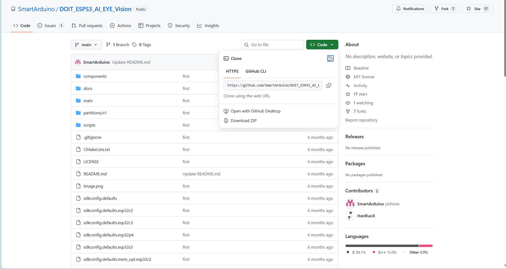Screen dimensions: 506x269
Task: Click the C language segment of languages bar
Action: coord(382,246)
